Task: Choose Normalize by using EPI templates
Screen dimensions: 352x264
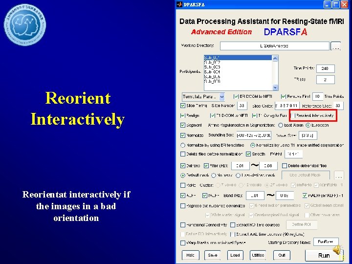Action: pos(183,145)
